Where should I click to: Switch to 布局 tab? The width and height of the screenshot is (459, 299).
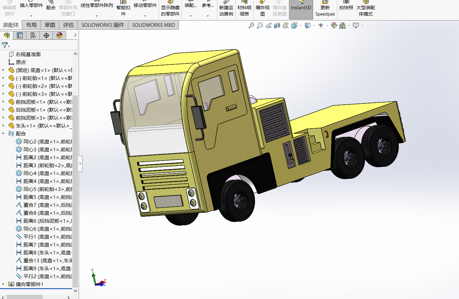coord(31,25)
